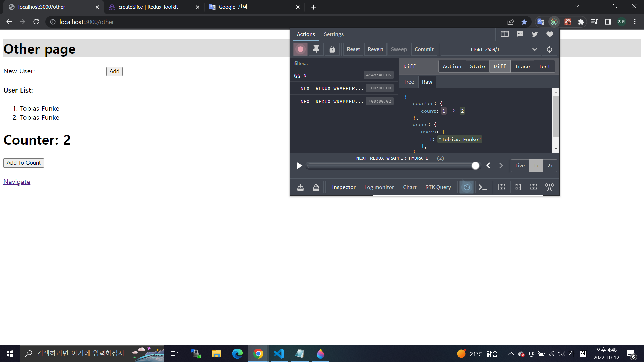644x362 pixels.
Task: Open the DevTools documentation book icon
Action: point(505,34)
